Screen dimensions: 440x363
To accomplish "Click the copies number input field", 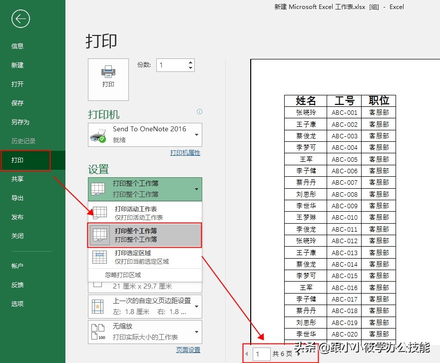I will (172, 65).
